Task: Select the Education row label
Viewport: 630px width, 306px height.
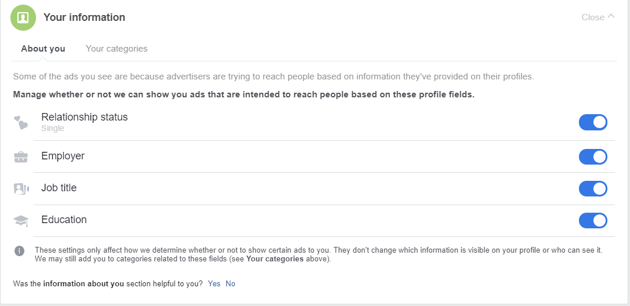Action: coord(64,220)
